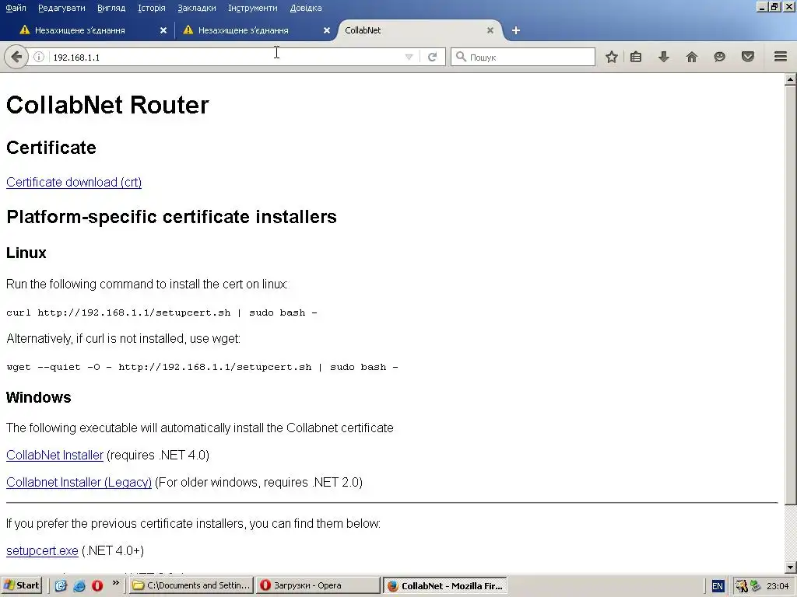Close the first Незахищене з'єднання tab

pos(163,30)
